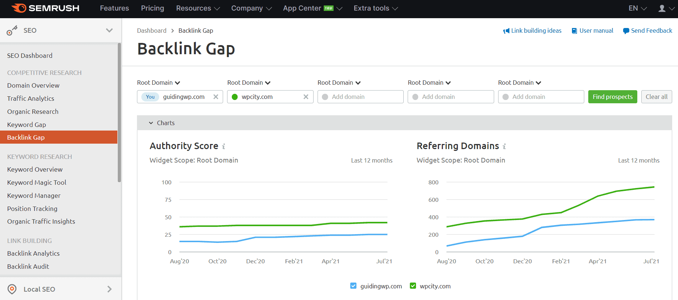Click the wpcity.com domain field
Screen dimensions: 678x300
pos(270,97)
